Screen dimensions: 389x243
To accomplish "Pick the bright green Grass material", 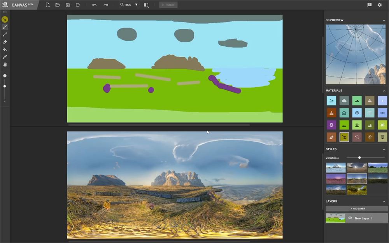I will tap(344, 125).
